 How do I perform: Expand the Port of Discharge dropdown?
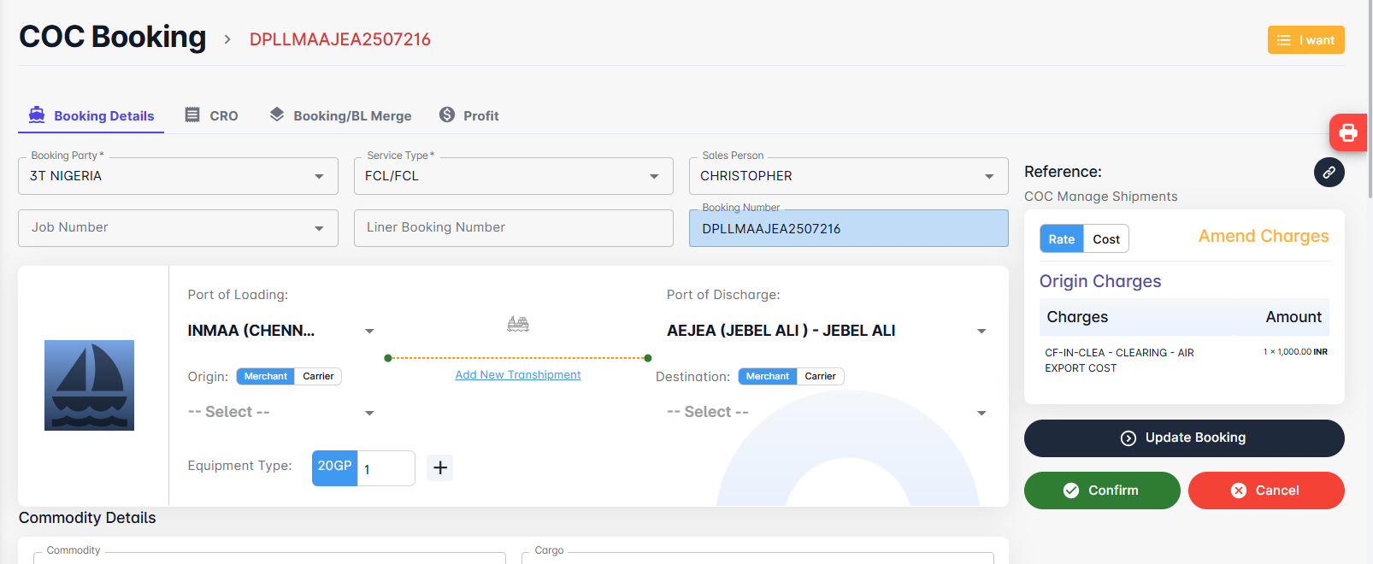tap(981, 331)
